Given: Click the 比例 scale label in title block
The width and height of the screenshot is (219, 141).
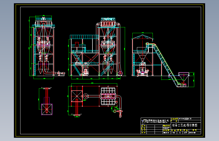Looking at the screenshot, I should coord(174,130).
